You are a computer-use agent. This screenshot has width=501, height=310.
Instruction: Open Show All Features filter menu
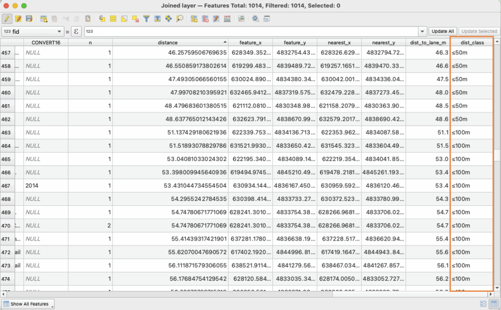[28, 304]
